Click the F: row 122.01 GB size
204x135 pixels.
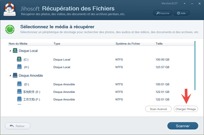[x=162, y=100]
